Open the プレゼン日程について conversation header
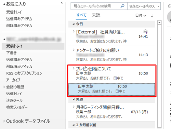This screenshot has width=171, height=129. pos(112,74)
